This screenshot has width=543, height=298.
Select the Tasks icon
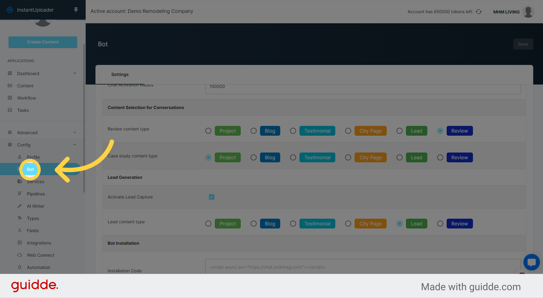(x=10, y=110)
